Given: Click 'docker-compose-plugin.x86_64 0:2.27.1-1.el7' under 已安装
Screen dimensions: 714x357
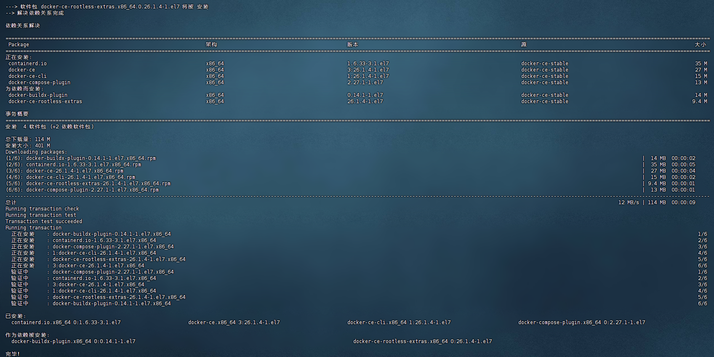Looking at the screenshot, I should tap(582, 322).
